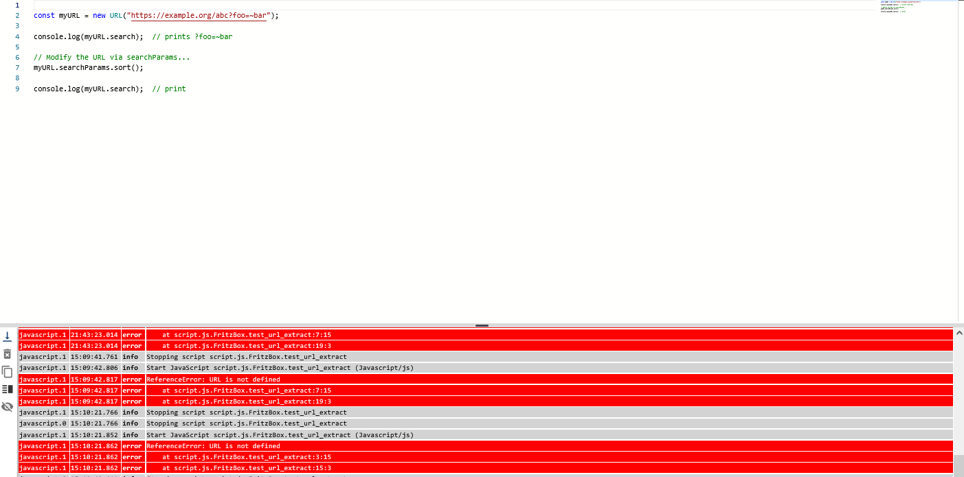Click 'console.log(myURL.search);' on line 4
This screenshot has height=477, width=964.
tap(89, 36)
